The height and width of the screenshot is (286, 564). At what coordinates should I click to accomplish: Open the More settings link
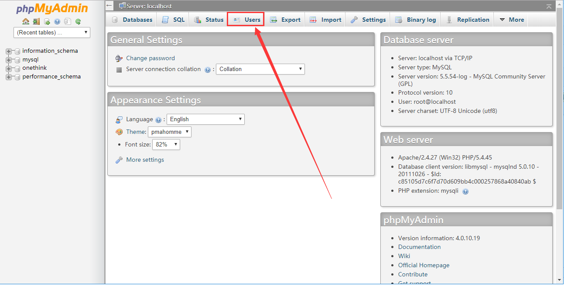(145, 160)
